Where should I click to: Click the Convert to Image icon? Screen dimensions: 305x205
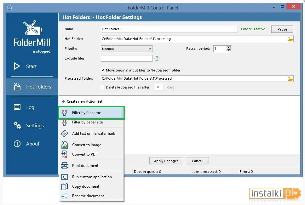[64, 145]
